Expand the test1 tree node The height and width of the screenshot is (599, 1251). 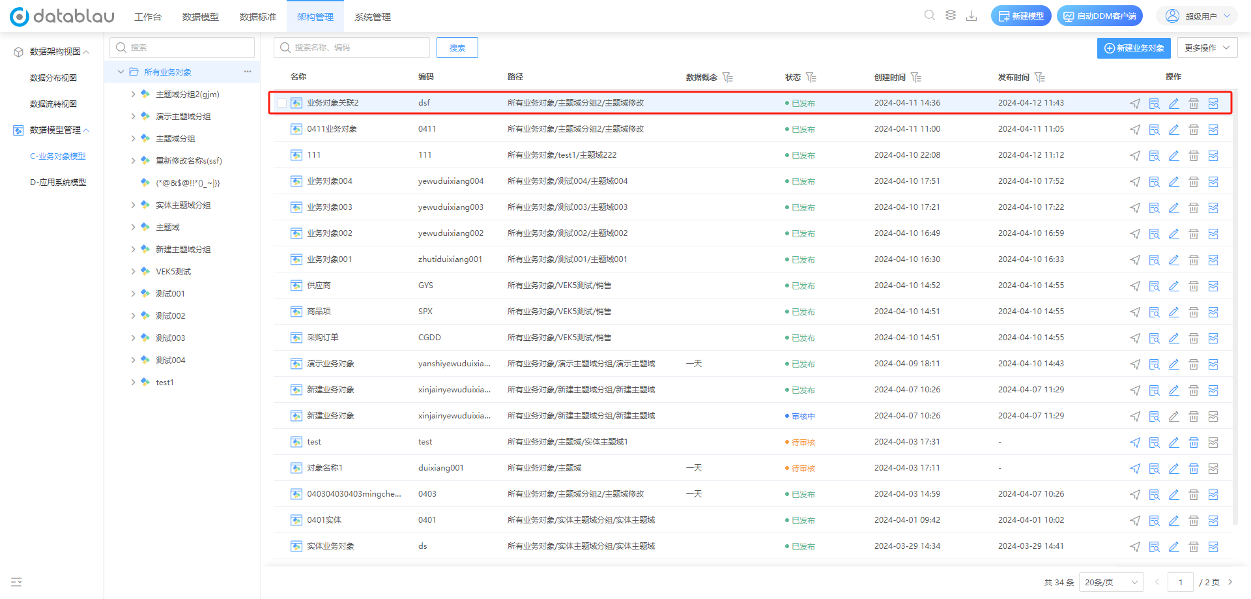coord(133,383)
